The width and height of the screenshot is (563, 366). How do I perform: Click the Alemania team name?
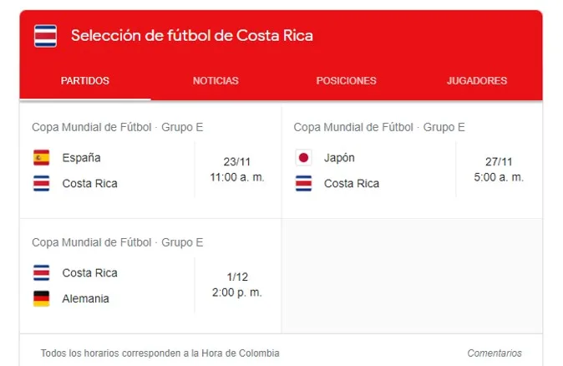click(x=85, y=298)
